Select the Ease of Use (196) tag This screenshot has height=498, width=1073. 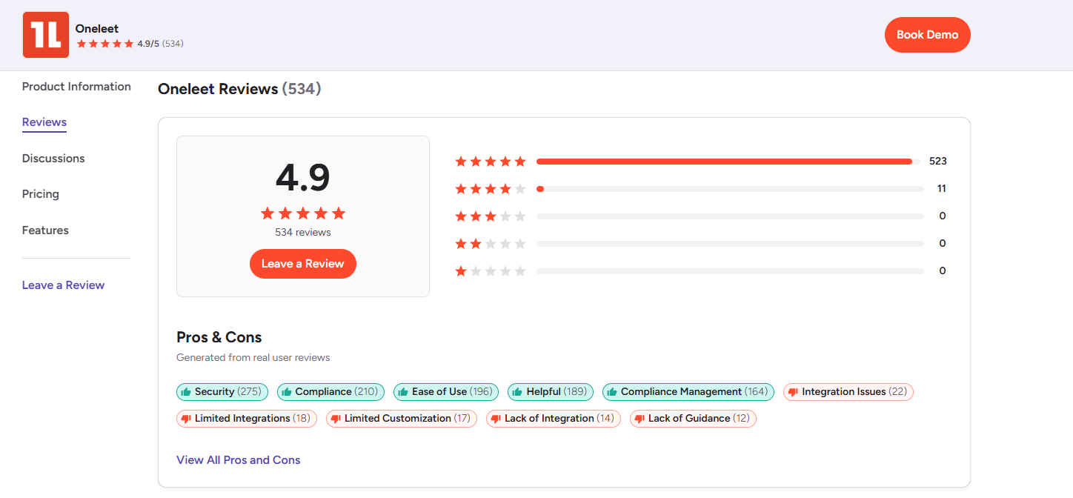[x=446, y=392]
